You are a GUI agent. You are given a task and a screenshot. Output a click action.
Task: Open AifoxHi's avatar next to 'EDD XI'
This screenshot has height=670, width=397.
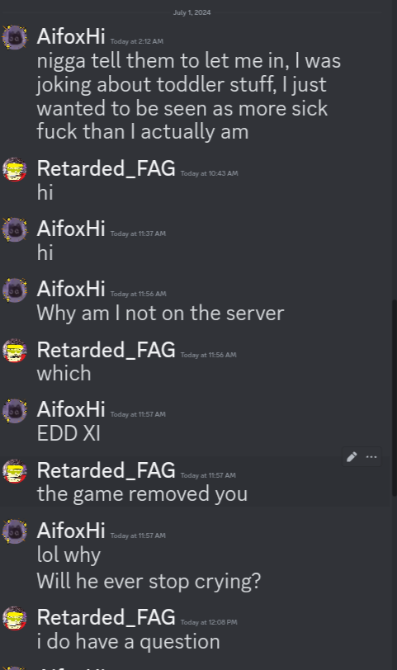(x=15, y=411)
